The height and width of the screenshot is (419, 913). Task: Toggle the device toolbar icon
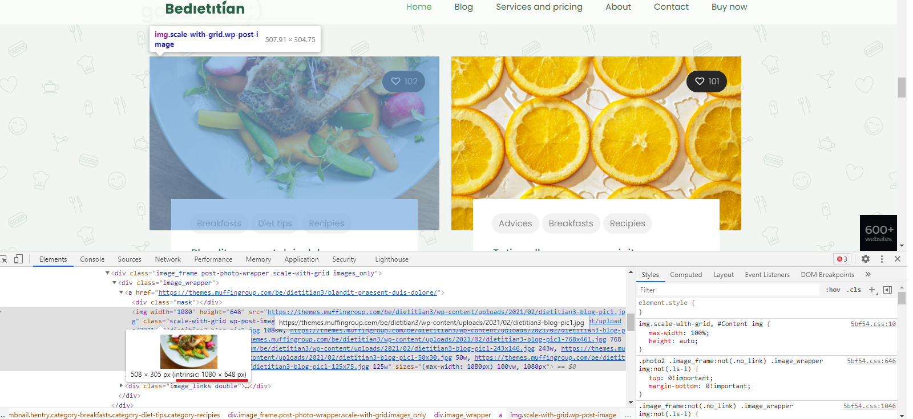(18, 259)
